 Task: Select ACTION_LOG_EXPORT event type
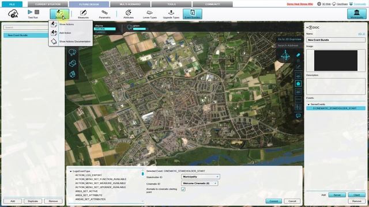point(88,175)
